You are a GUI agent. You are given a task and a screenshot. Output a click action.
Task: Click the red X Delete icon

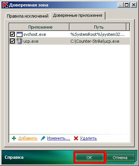[x=76, y=139]
